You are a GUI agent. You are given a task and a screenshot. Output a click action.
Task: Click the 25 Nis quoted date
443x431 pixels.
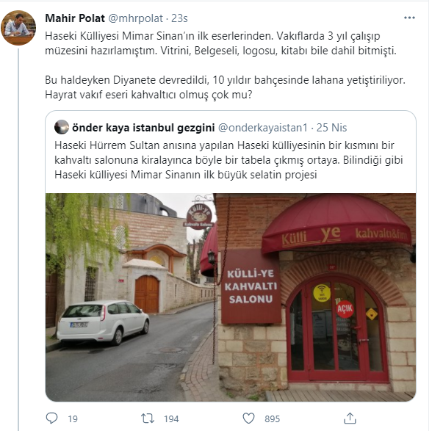(331, 128)
